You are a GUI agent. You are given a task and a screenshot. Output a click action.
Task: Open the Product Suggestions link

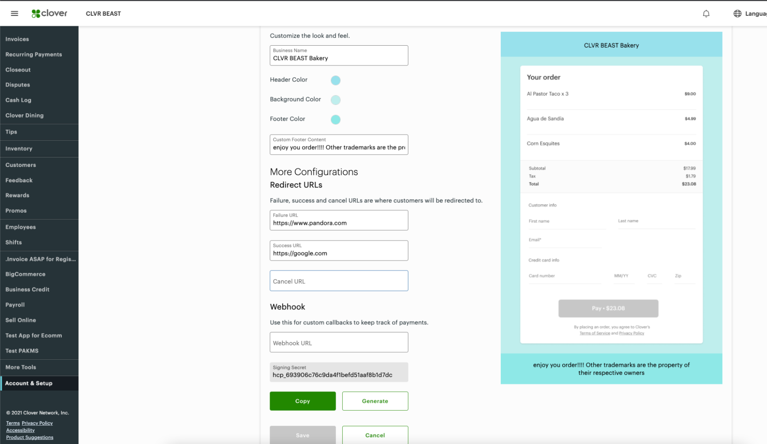pos(30,437)
